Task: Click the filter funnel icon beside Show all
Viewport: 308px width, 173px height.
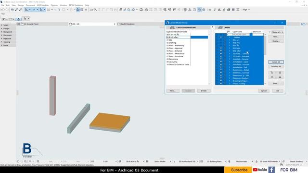Action: (x=269, y=32)
